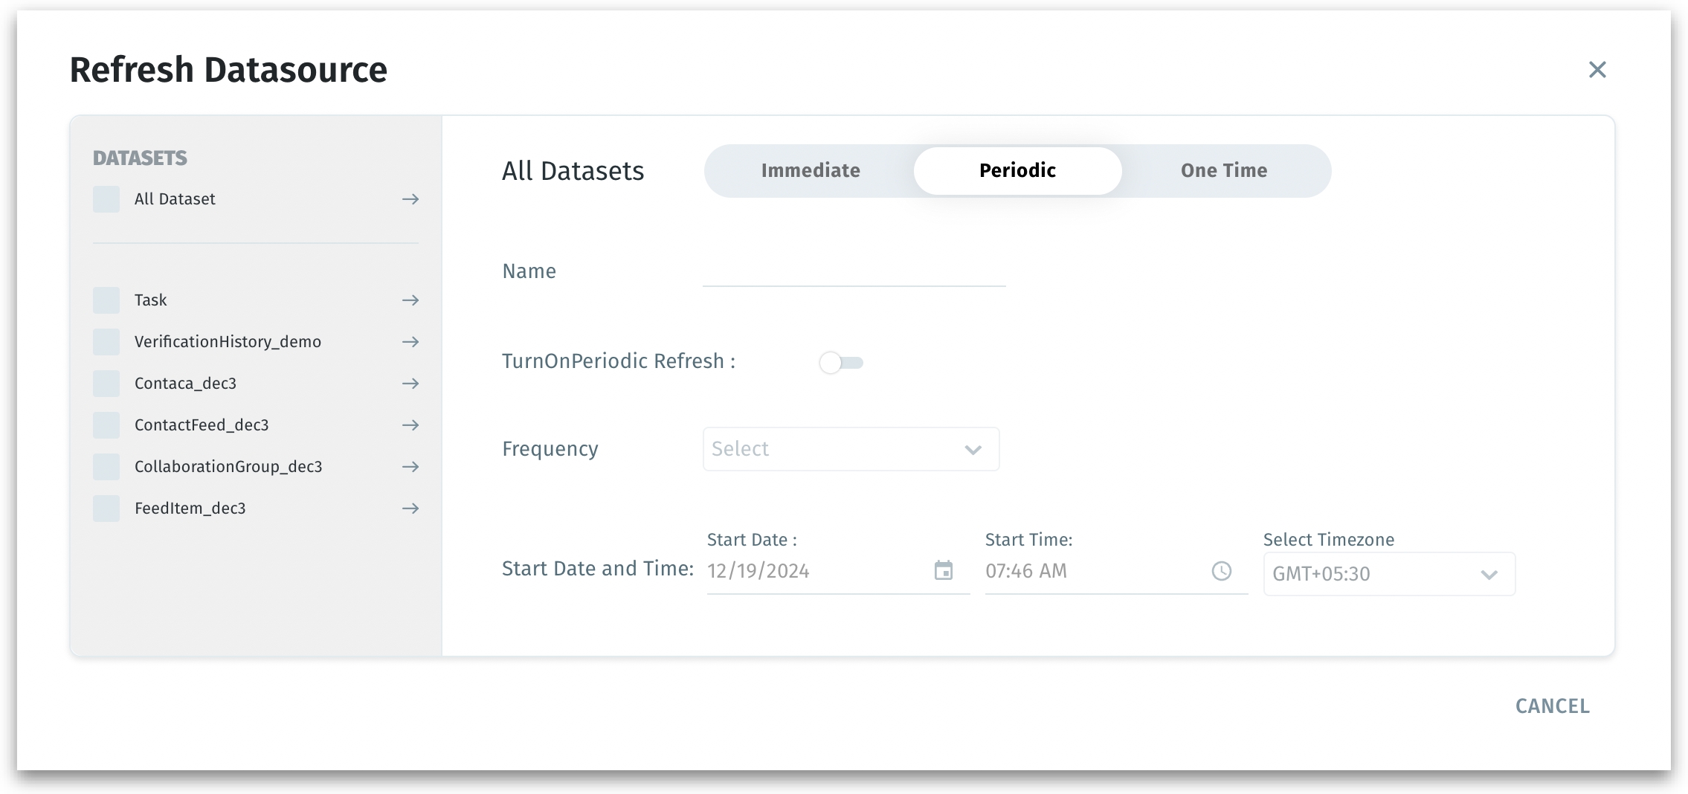Open the clock picker for Start Time
Screen dimensions: 1688x794
pyautogui.click(x=1221, y=571)
